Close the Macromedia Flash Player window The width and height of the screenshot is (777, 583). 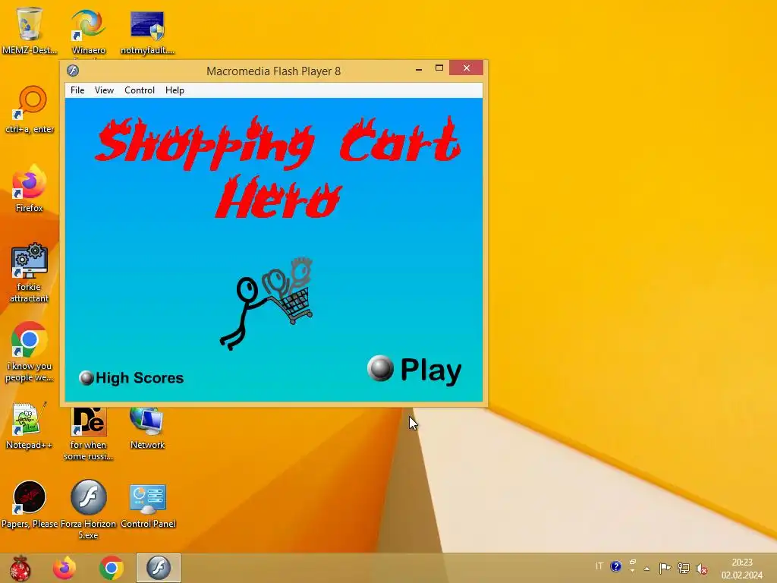[x=467, y=68]
